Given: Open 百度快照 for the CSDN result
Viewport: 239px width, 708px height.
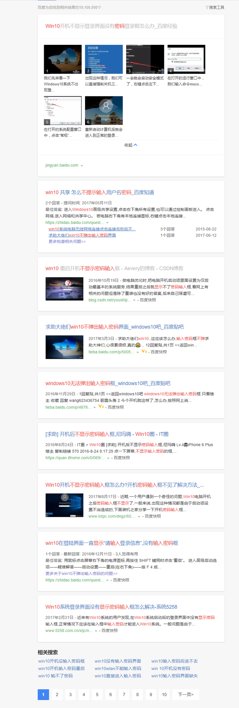Looking at the screenshot, I should 148,300.
